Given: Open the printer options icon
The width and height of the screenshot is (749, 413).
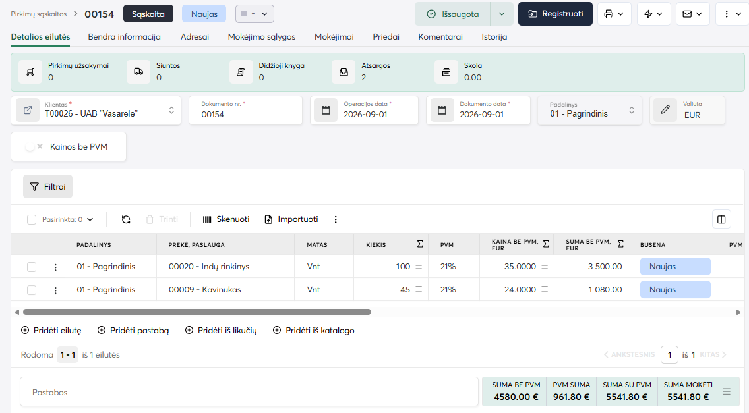Looking at the screenshot, I should [614, 14].
